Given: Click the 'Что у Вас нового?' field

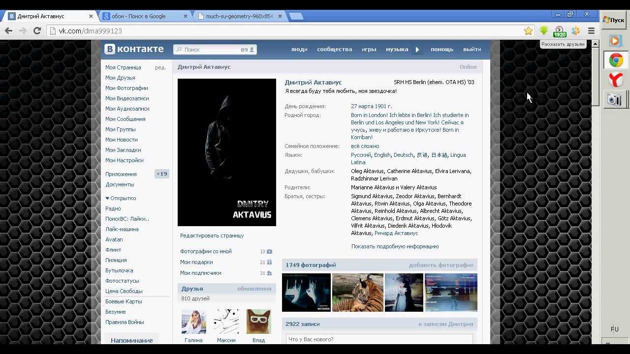Looking at the screenshot, I should tap(379, 339).
